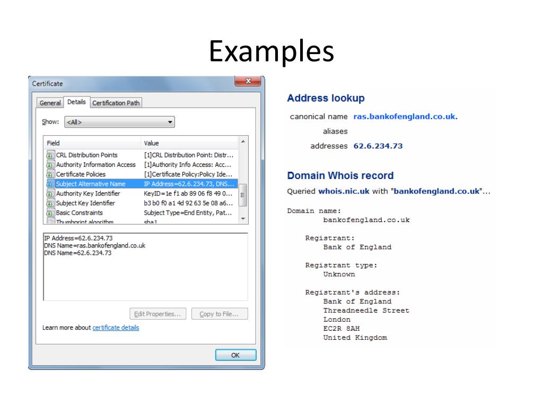Click the field list scrollbar thumb
Image resolution: width=543 pixels, height=407 pixels.
pyautogui.click(x=243, y=195)
